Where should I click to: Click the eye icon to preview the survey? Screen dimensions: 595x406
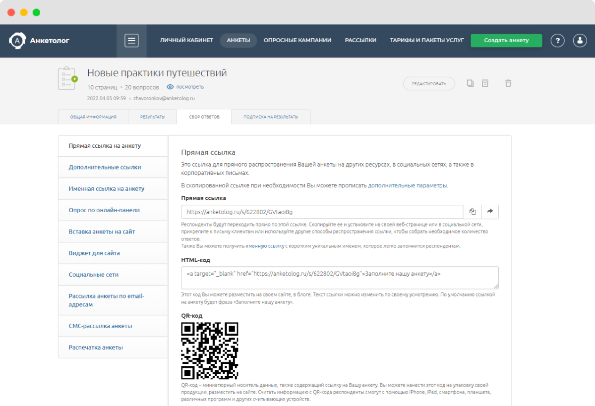(x=170, y=87)
